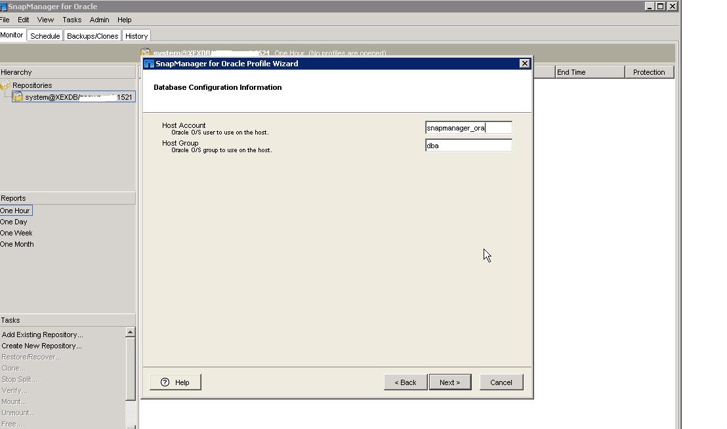
Task: Switch to the Monitor tab
Action: coord(12,35)
